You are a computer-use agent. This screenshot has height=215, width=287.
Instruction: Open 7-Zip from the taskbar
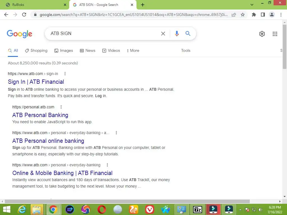tap(198, 209)
